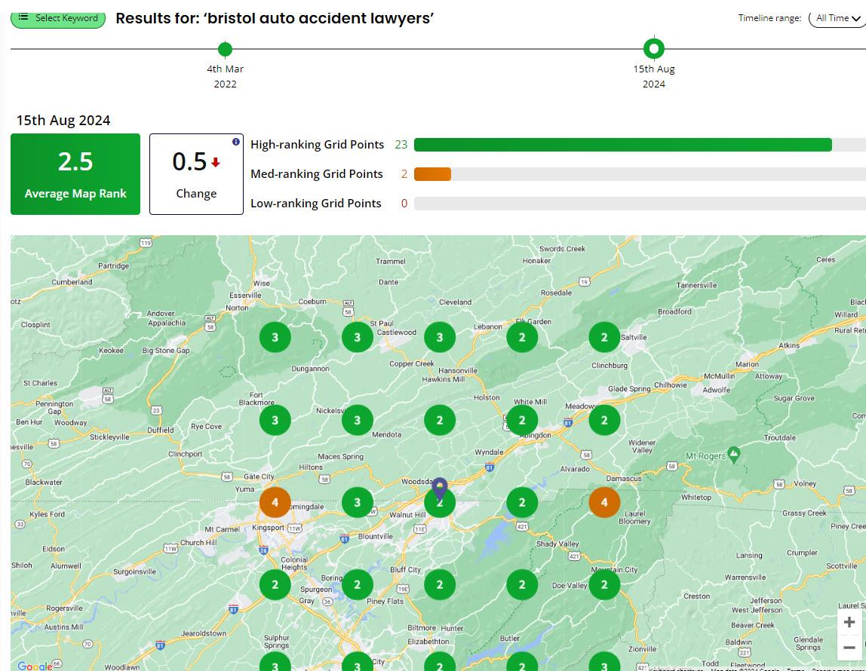866x671 pixels.
Task: Select orange grid point 4 above Kingsport
Action: click(x=275, y=502)
